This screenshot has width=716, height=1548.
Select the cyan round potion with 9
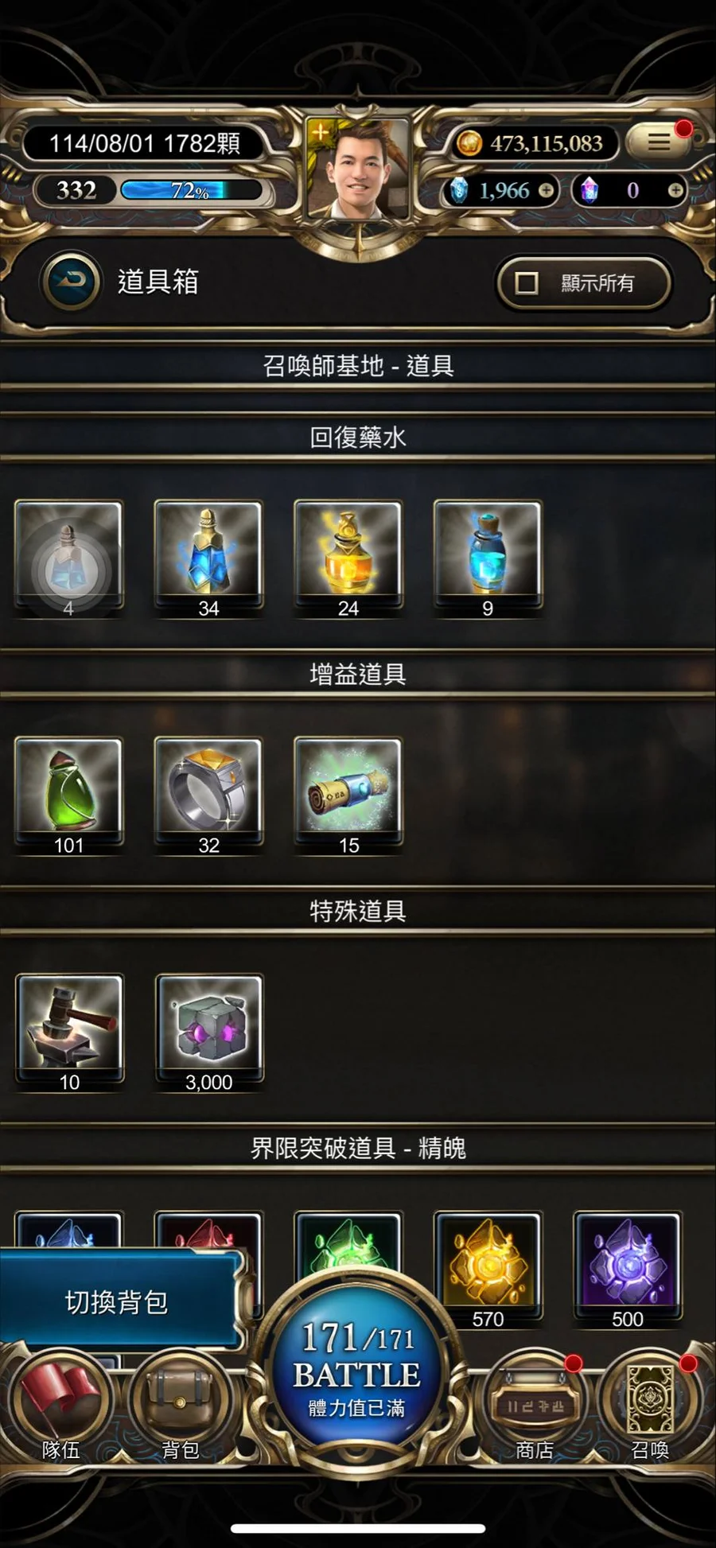pos(488,559)
